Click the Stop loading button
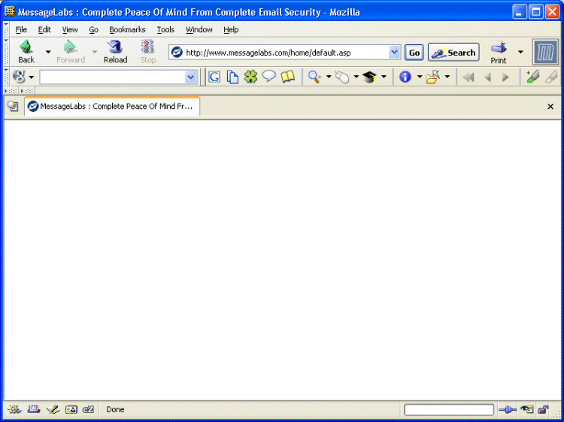564x422 pixels. click(148, 52)
